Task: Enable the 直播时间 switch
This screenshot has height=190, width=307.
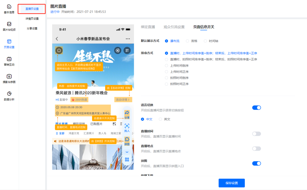Action: [256, 134]
